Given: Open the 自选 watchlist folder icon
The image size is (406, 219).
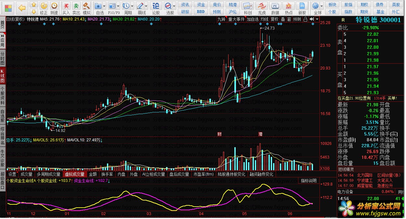Looking at the screenshot, I should pyautogui.click(x=98, y=6).
